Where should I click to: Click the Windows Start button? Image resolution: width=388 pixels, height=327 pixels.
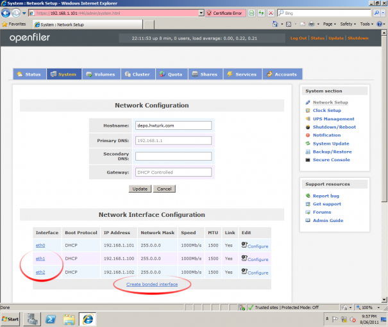point(10,319)
